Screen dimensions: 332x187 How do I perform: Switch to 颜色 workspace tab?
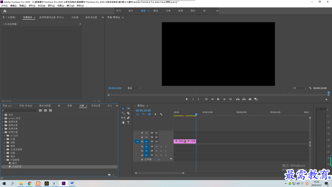[x=155, y=11]
